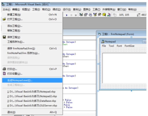Open the 窗口(W) menu
Image resolution: width=148 pixels, height=116 pixels.
coord(122,10)
